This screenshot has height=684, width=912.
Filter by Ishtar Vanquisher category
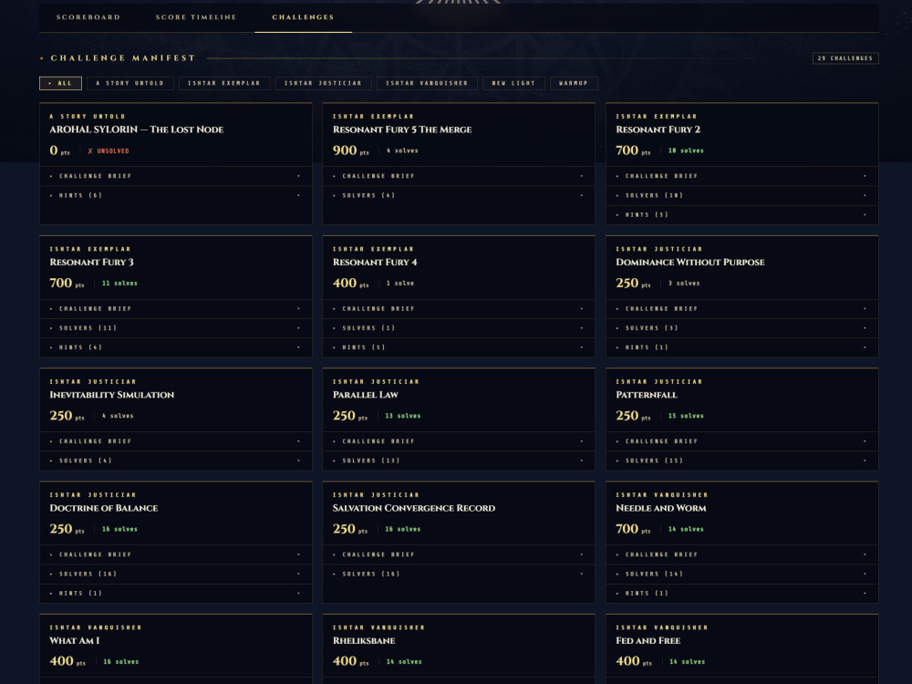click(426, 83)
